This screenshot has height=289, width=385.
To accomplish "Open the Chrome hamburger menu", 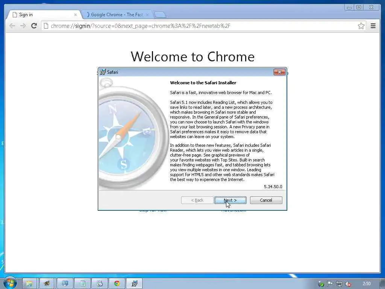I will coord(373,26).
